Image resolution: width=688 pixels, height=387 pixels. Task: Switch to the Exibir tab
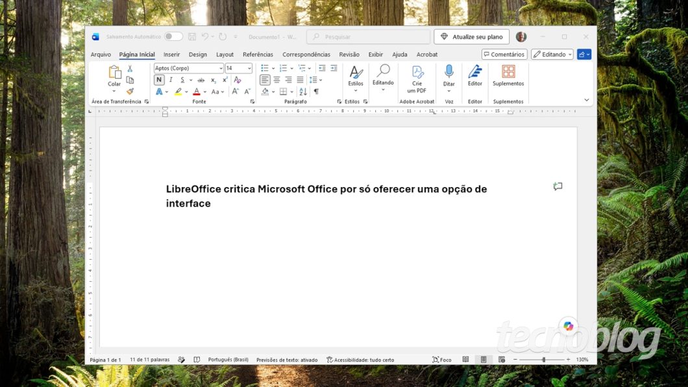pyautogui.click(x=376, y=55)
